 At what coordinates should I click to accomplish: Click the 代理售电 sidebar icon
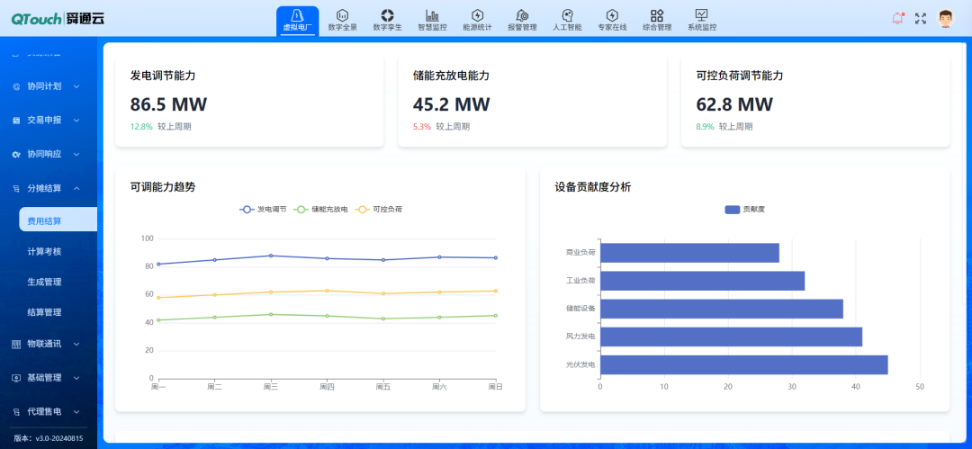pos(17,411)
